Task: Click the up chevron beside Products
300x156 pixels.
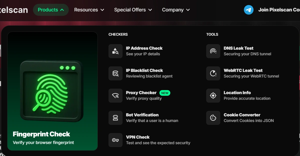Action: (62, 10)
